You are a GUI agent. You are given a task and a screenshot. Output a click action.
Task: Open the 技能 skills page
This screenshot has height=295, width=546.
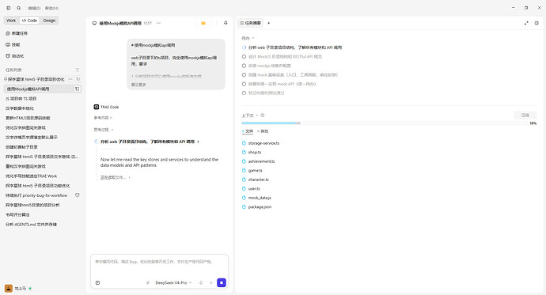[13, 44]
